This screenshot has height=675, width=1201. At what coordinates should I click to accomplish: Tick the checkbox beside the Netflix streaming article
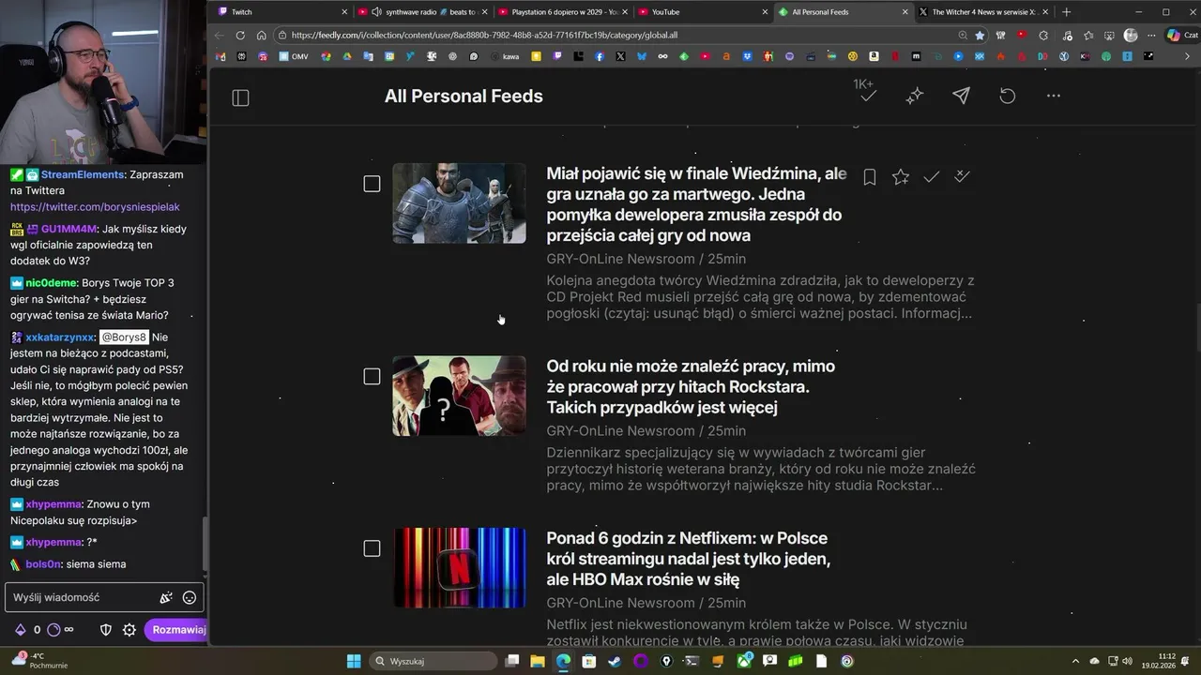tap(372, 547)
